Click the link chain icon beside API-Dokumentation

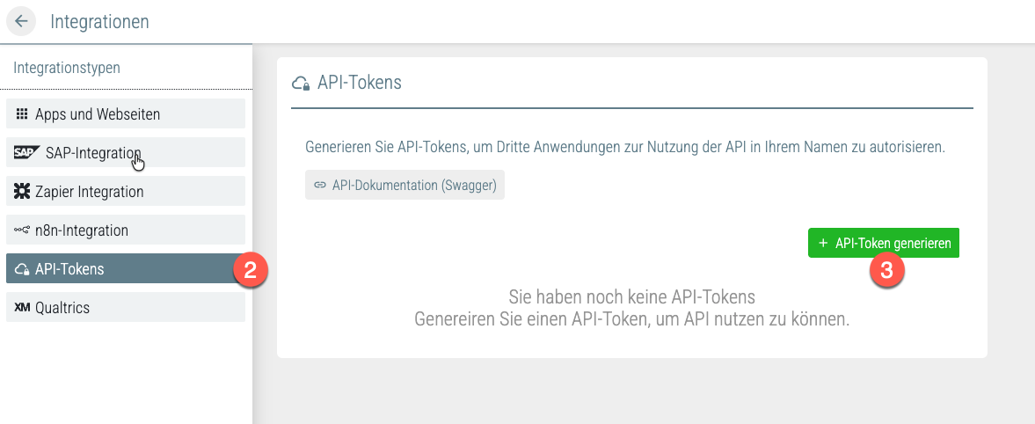point(320,186)
